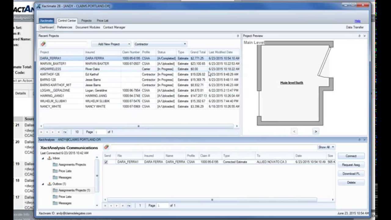Open the Control Center tab
The image size is (391, 220).
click(67, 20)
